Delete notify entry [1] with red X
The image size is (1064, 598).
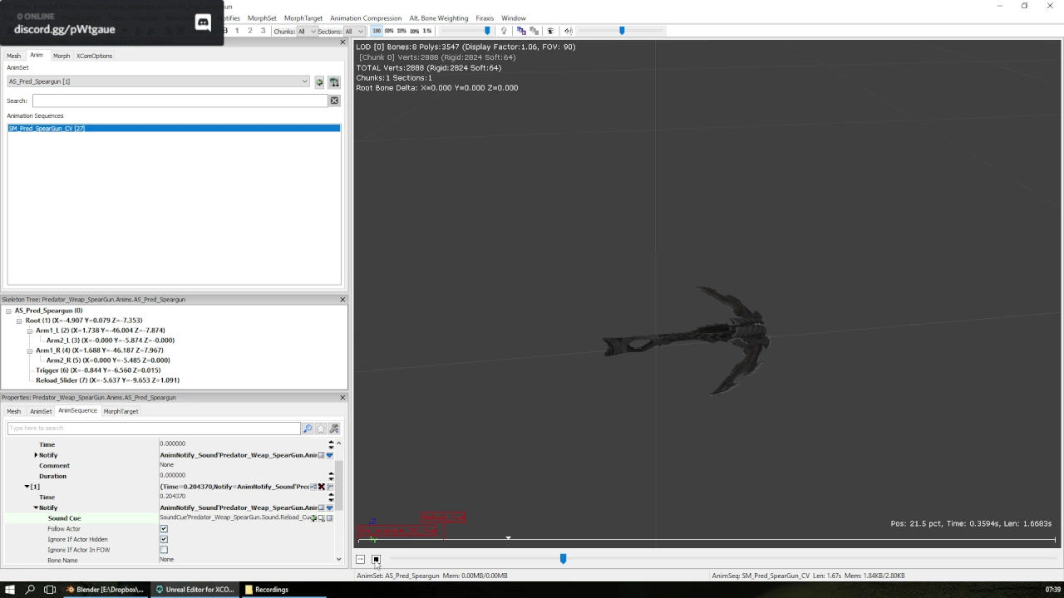tap(321, 487)
